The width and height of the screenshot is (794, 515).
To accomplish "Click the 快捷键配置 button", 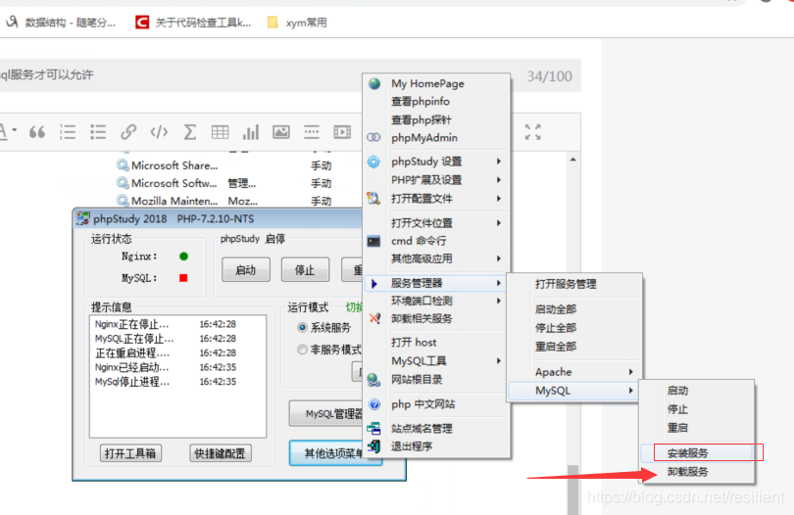I will pos(220,453).
